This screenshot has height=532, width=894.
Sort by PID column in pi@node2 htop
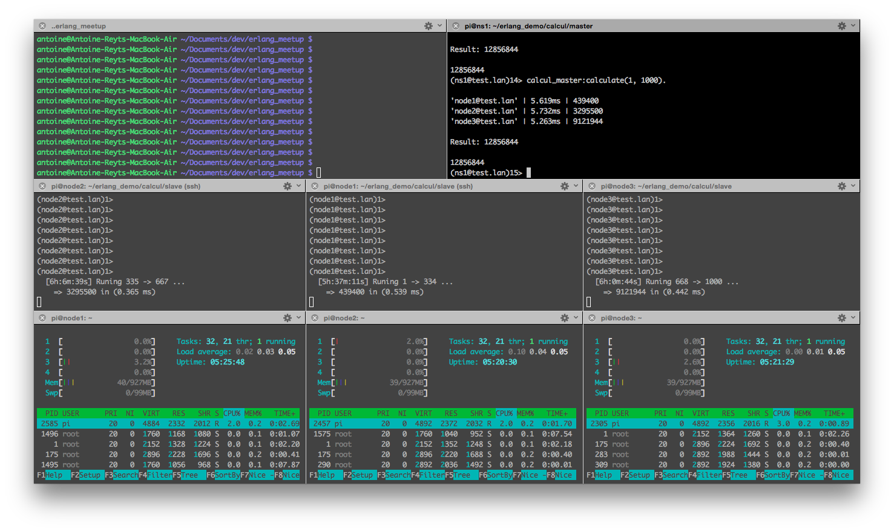[x=324, y=414]
